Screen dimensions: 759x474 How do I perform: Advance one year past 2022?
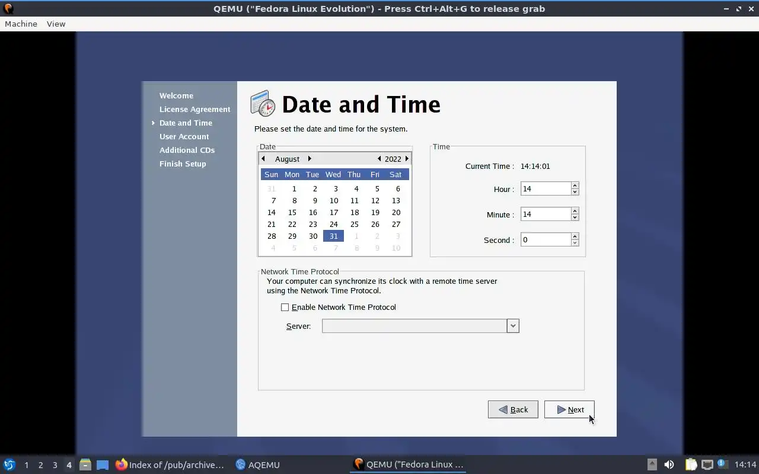[407, 159]
